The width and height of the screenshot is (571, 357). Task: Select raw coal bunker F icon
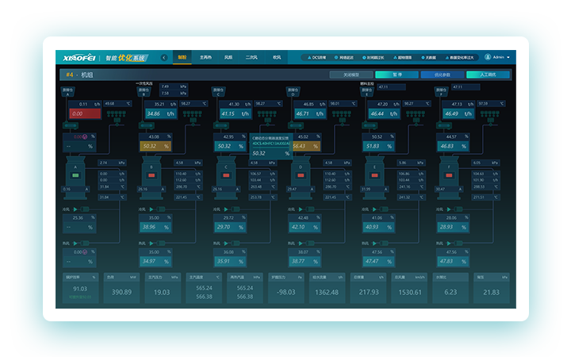click(x=441, y=91)
